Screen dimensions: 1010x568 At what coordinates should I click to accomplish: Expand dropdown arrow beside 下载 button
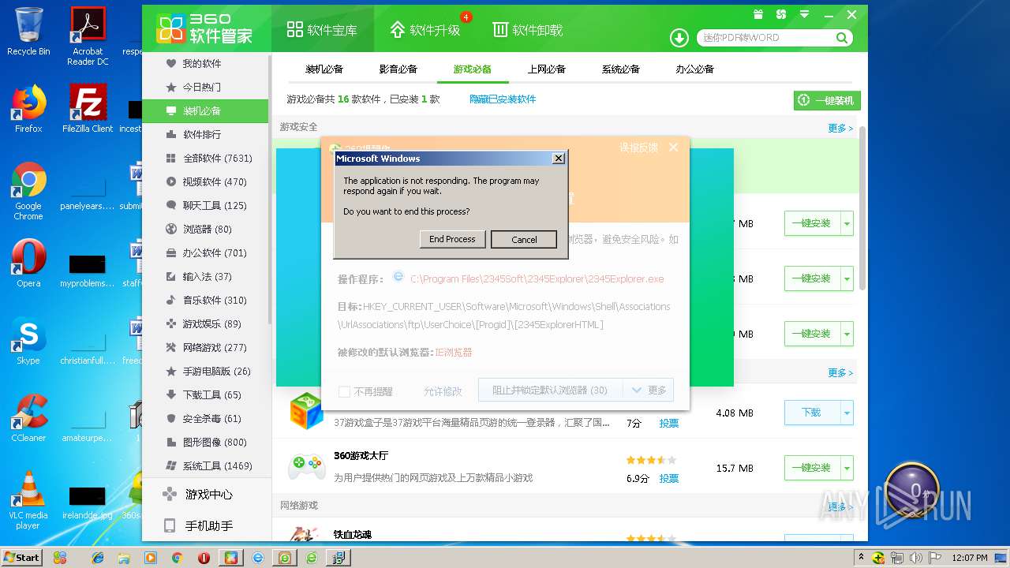[x=847, y=413]
